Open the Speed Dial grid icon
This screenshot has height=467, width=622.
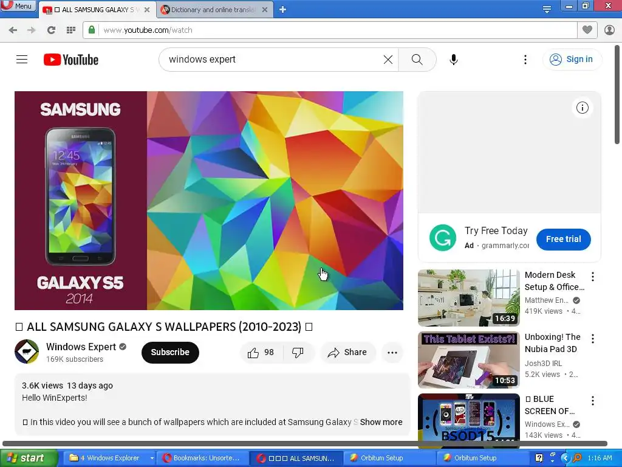(71, 30)
